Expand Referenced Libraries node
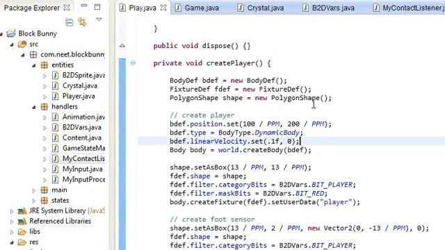Screen dimensions: 445x250 (x=12, y=222)
